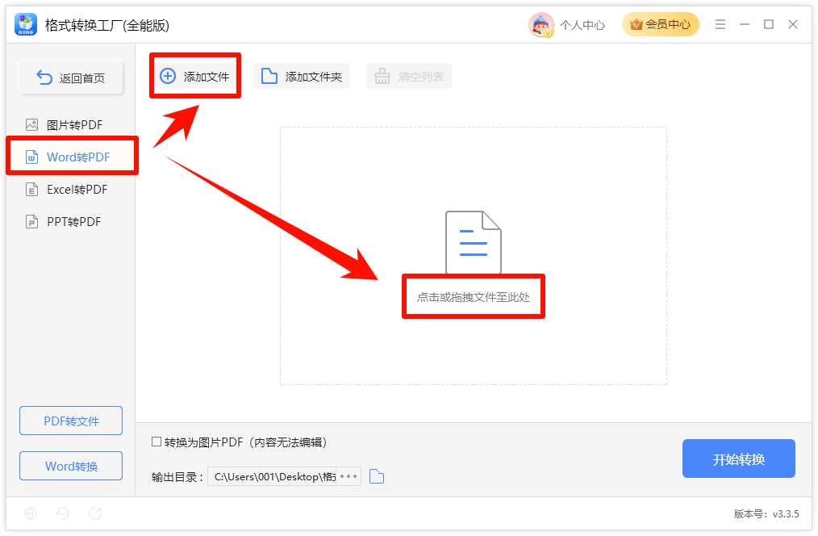The height and width of the screenshot is (536, 818).
Task: Open the 会员中心 membership center
Action: tap(661, 24)
